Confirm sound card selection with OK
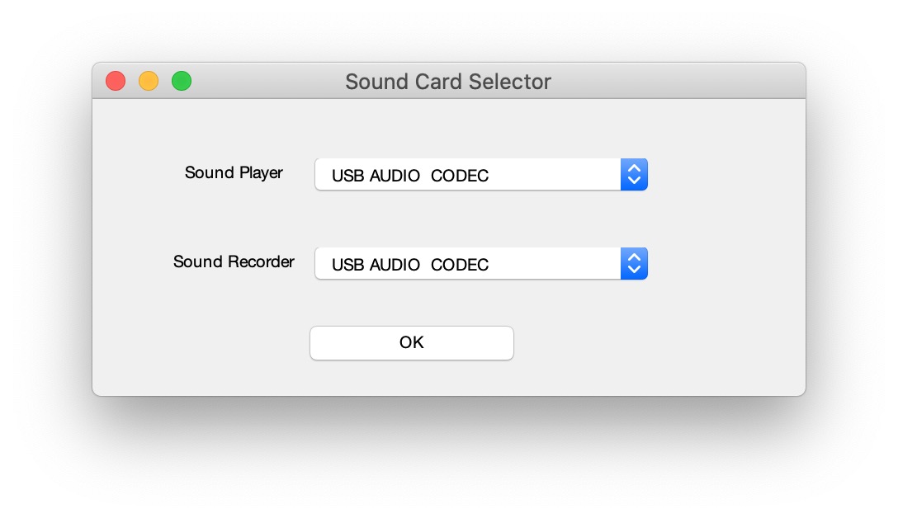 (x=411, y=343)
